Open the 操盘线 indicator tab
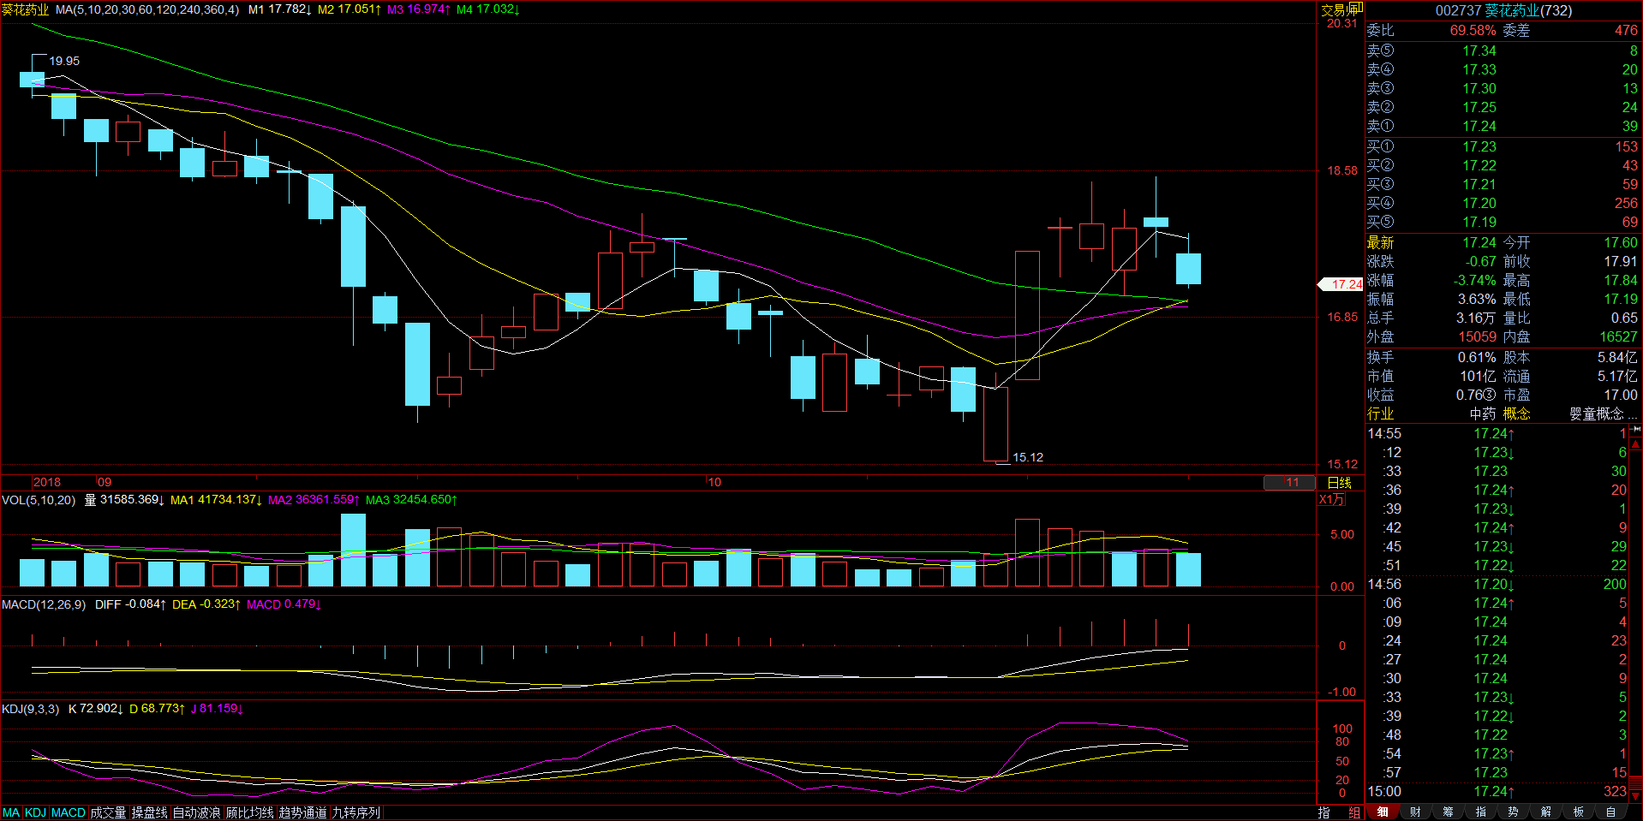 point(149,812)
